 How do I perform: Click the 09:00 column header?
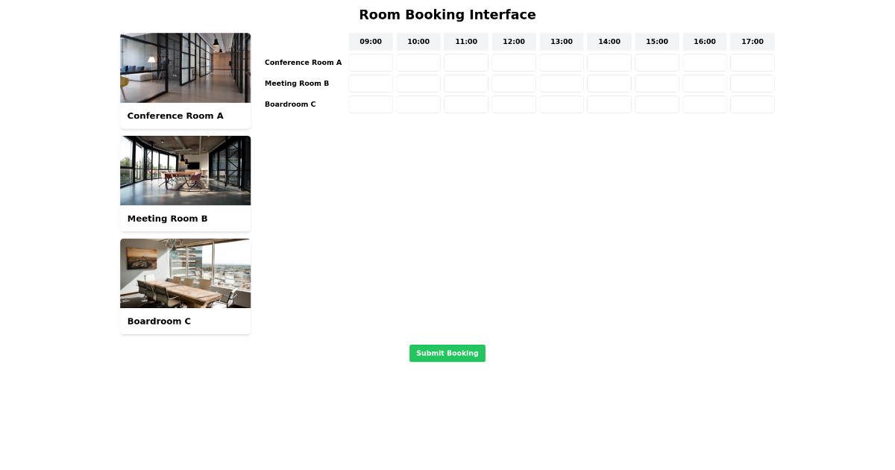[x=370, y=42]
